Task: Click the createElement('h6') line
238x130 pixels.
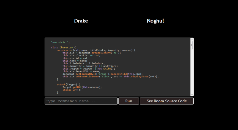Action: click(92, 53)
